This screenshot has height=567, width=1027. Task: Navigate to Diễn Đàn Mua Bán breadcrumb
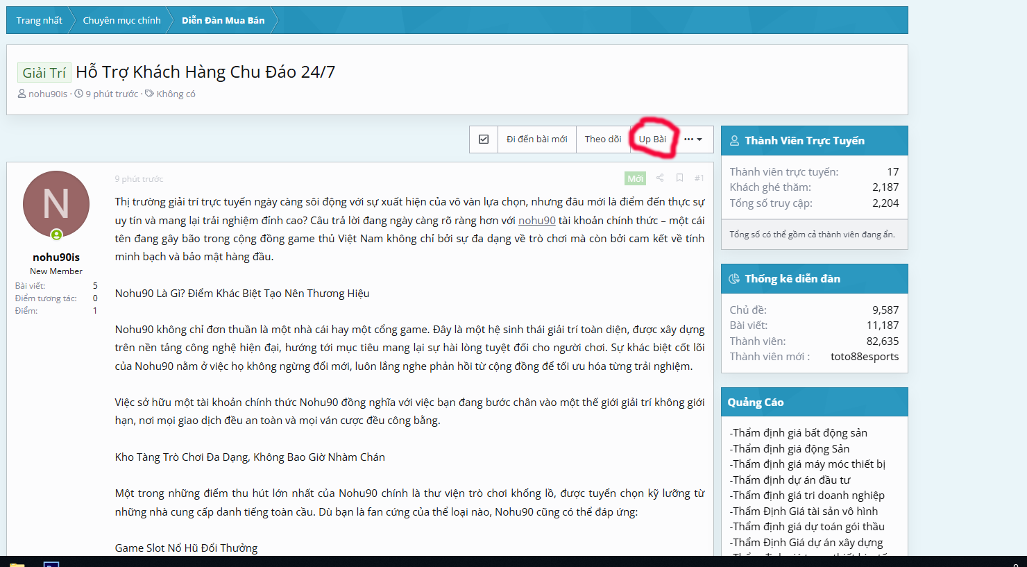click(x=223, y=21)
